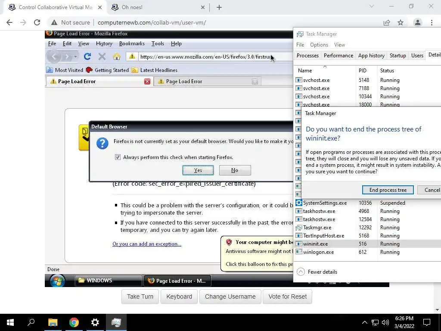Click Chrome back navigation arrow
The image size is (441, 331).
tap(9, 22)
